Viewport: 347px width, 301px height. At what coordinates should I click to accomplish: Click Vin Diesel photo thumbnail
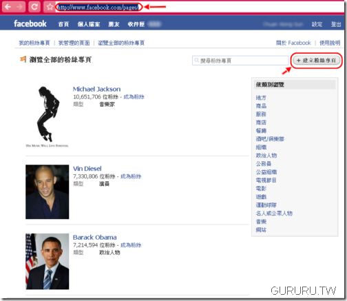point(48,191)
